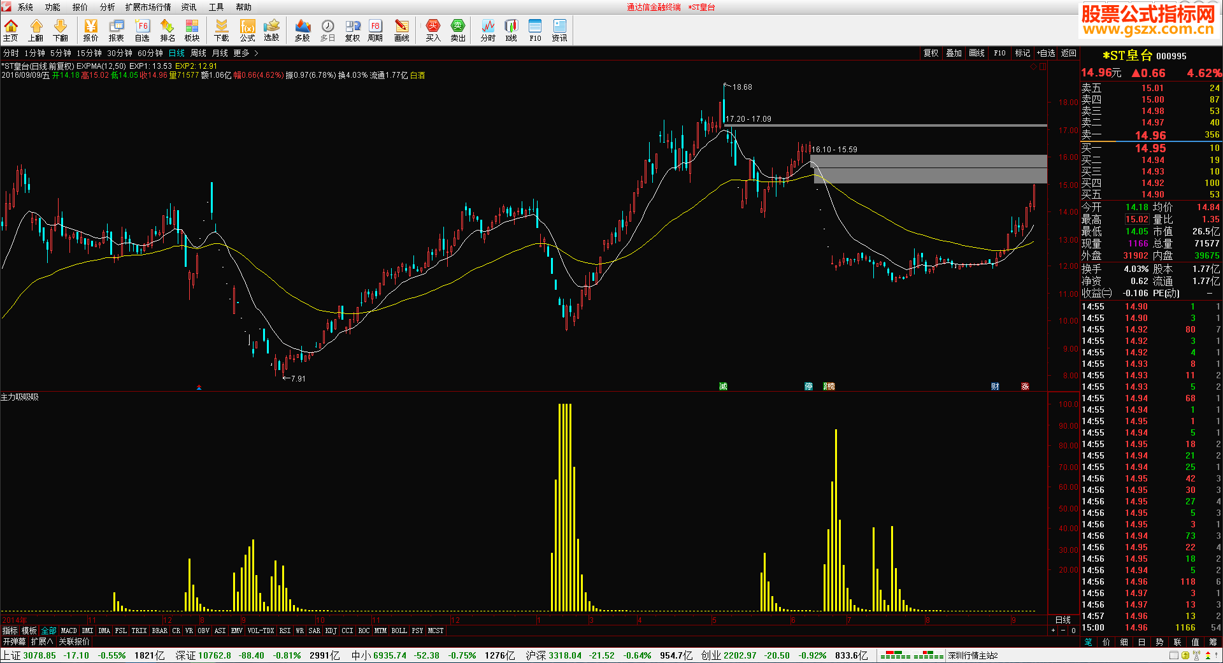Switch to the 60分钟 period tab
The width and height of the screenshot is (1223, 663).
tap(150, 53)
